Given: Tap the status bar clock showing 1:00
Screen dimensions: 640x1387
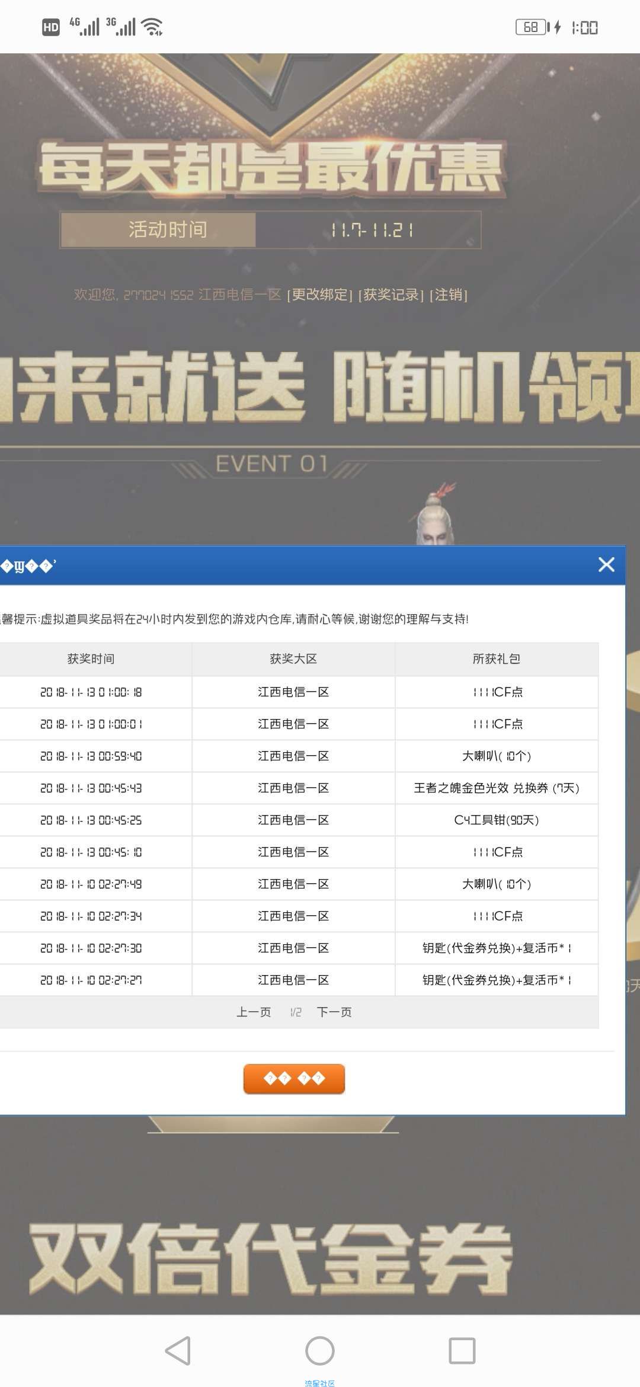Looking at the screenshot, I should pyautogui.click(x=585, y=27).
